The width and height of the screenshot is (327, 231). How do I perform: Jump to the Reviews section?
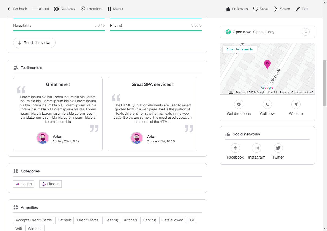(x=65, y=9)
